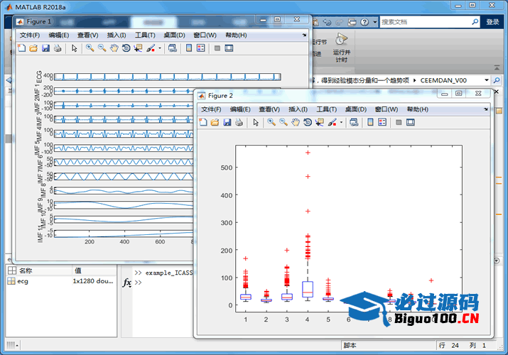The height and width of the screenshot is (355, 508).
Task: Click Open File icon in Figure 1 toolbar
Action: click(x=33, y=48)
